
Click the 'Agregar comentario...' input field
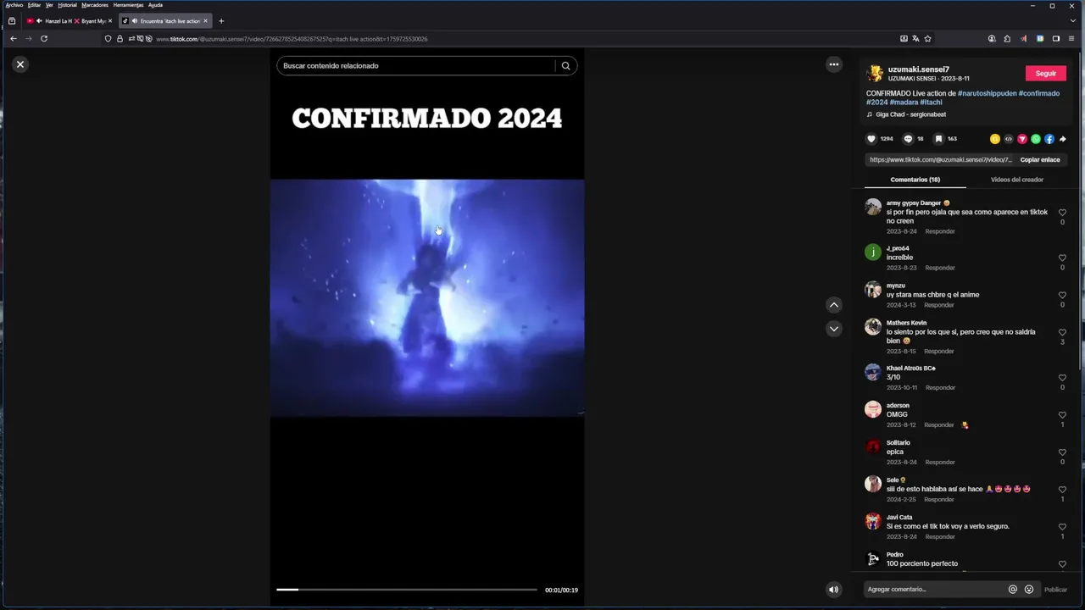click(x=934, y=590)
